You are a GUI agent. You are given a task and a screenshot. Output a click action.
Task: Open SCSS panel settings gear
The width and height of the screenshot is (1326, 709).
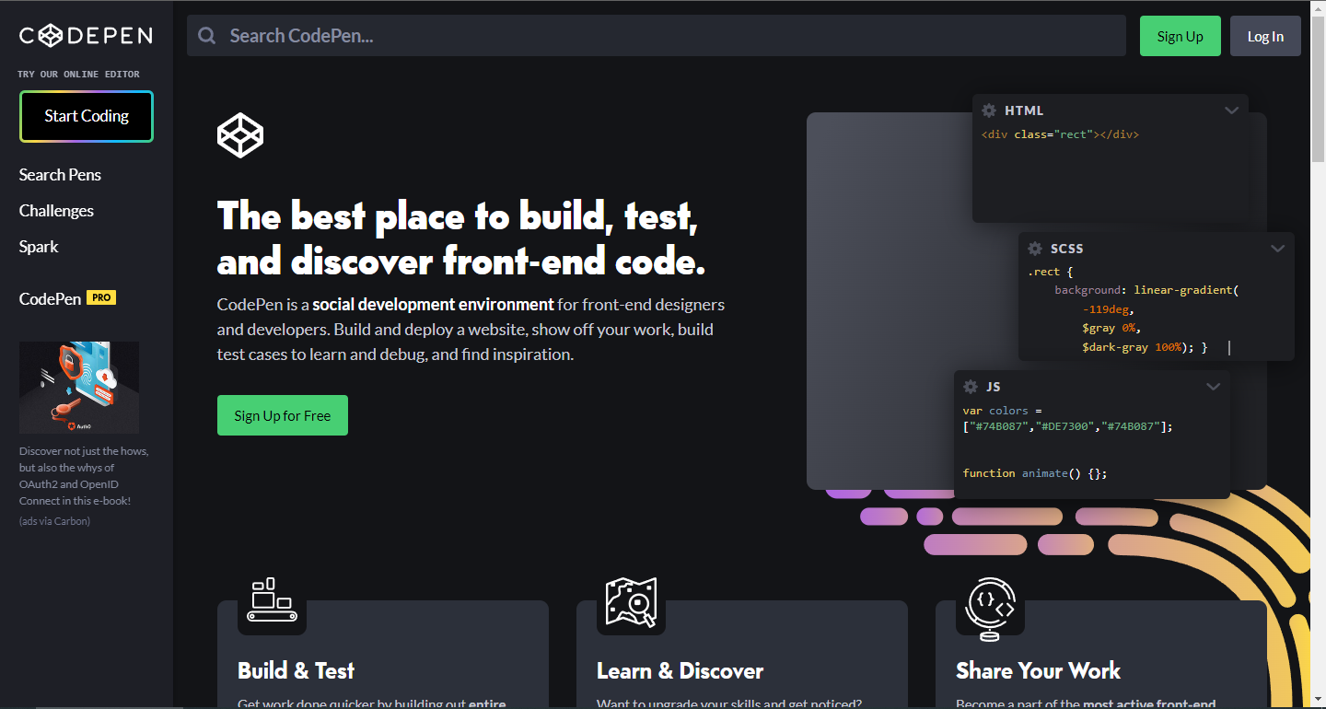pos(1035,249)
